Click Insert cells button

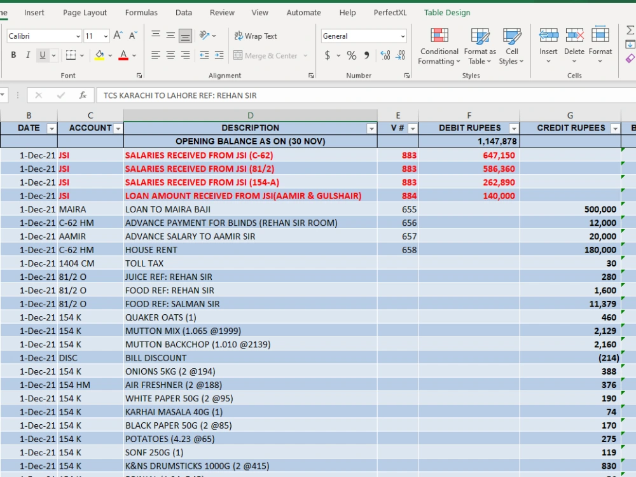(x=548, y=45)
